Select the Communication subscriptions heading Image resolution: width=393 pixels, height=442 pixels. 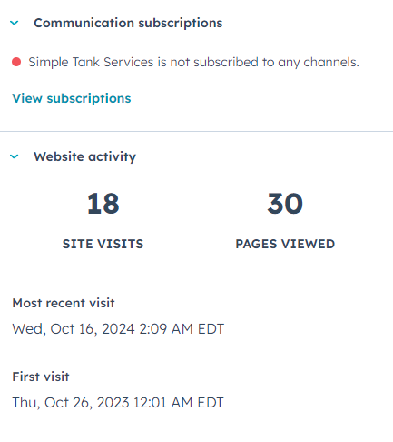coord(128,23)
